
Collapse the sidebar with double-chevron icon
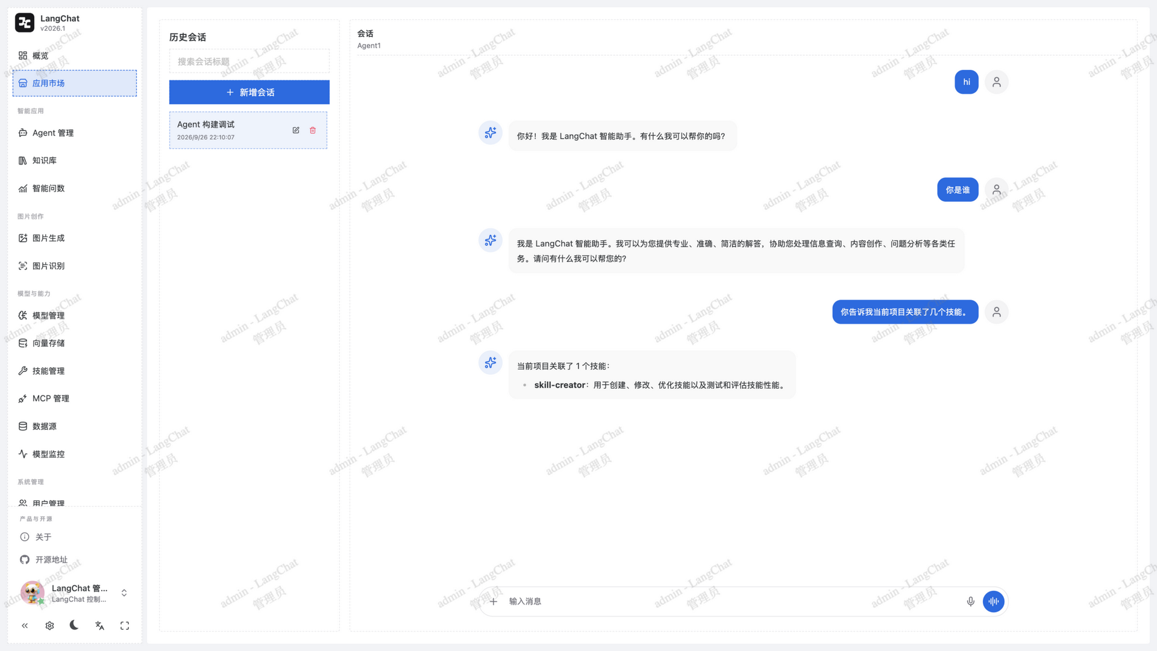25,626
